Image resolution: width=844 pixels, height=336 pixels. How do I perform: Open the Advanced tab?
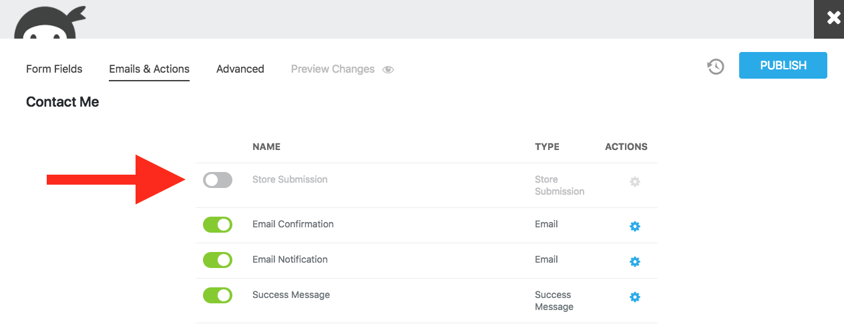pyautogui.click(x=240, y=69)
